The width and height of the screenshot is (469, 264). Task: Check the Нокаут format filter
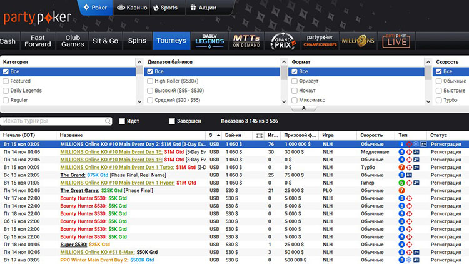(295, 91)
